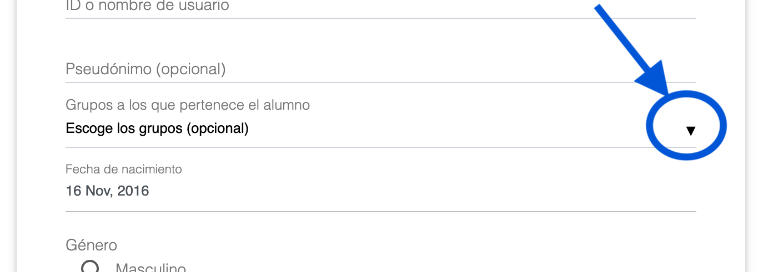Click into the Pseudónimo (opcional) field

coord(145,69)
